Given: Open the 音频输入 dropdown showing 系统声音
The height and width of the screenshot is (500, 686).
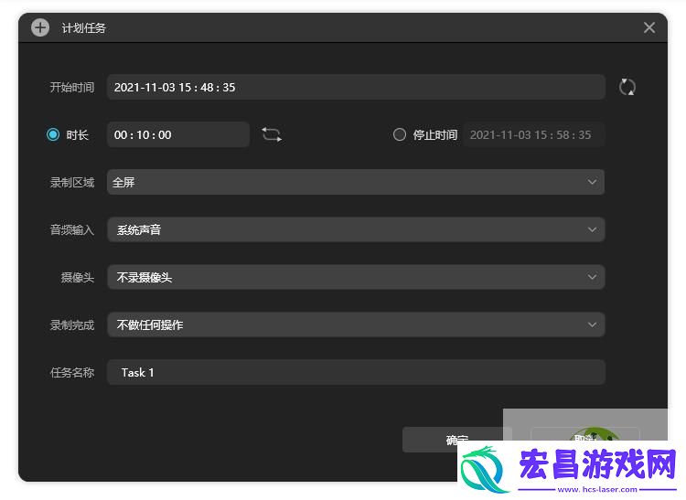Looking at the screenshot, I should click(x=356, y=229).
